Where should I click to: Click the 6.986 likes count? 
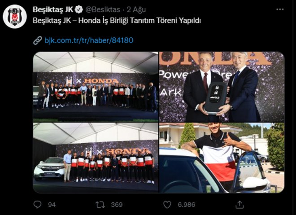186,205
